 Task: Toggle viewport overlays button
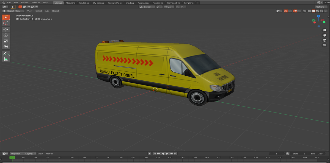(295, 11)
